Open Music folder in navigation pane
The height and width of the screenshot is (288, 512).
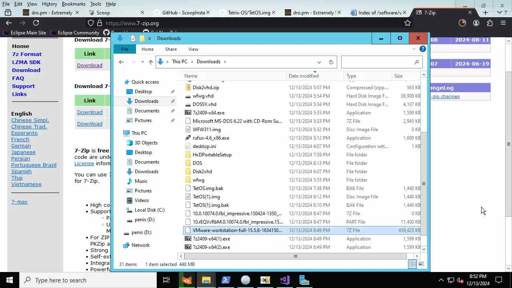click(141, 181)
